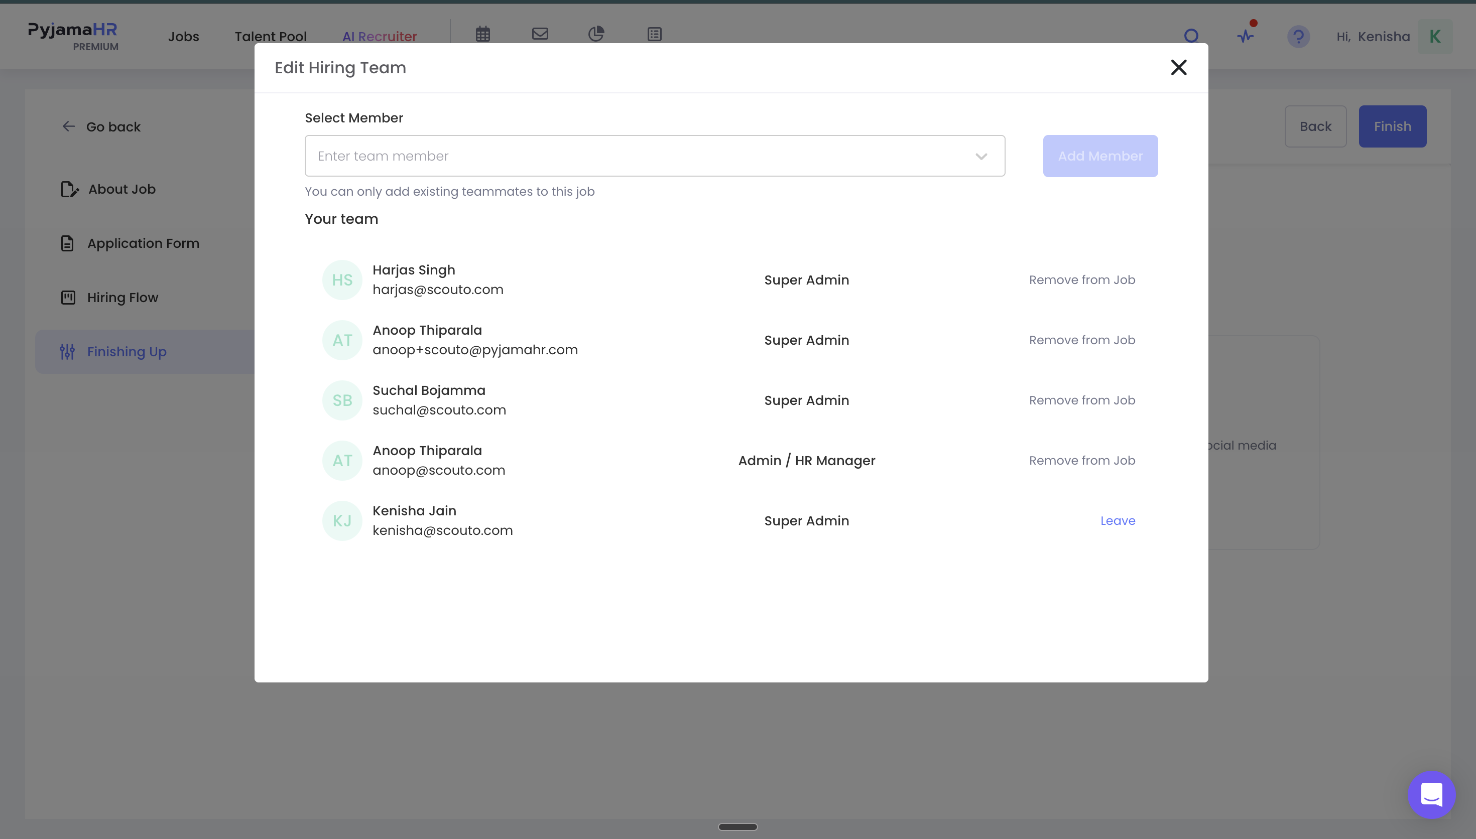Remove Suchal Bojamma from the job
The width and height of the screenshot is (1476, 839).
[1082, 400]
